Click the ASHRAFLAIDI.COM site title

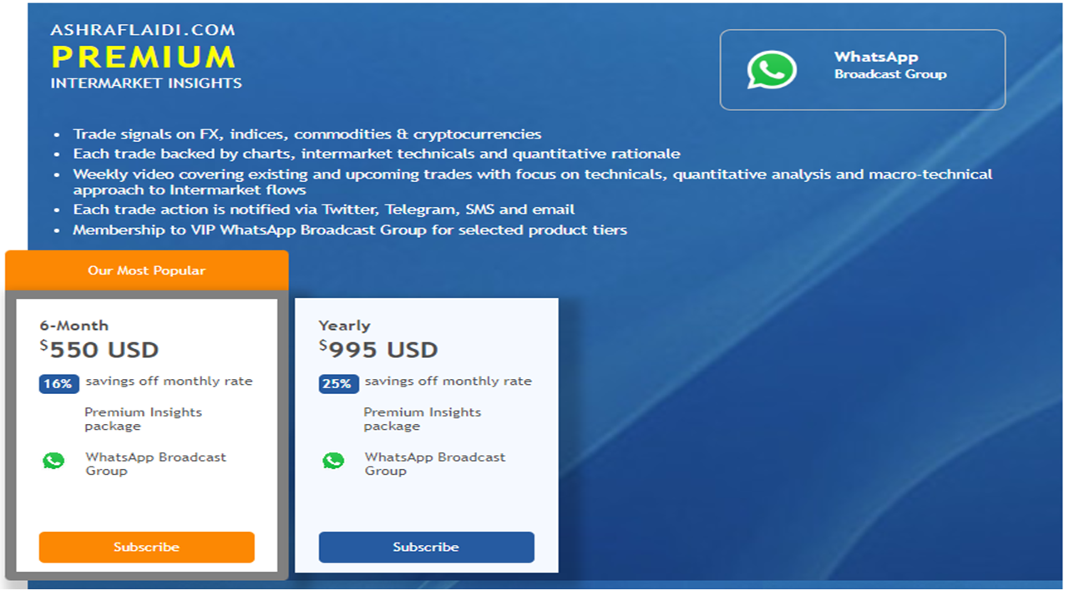[x=143, y=30]
